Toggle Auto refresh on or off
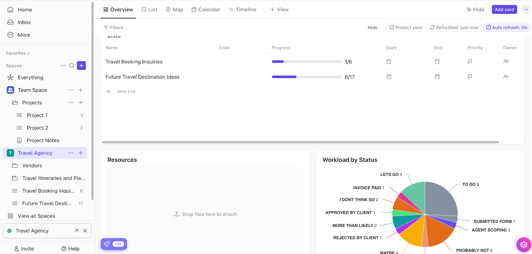 coord(506,28)
